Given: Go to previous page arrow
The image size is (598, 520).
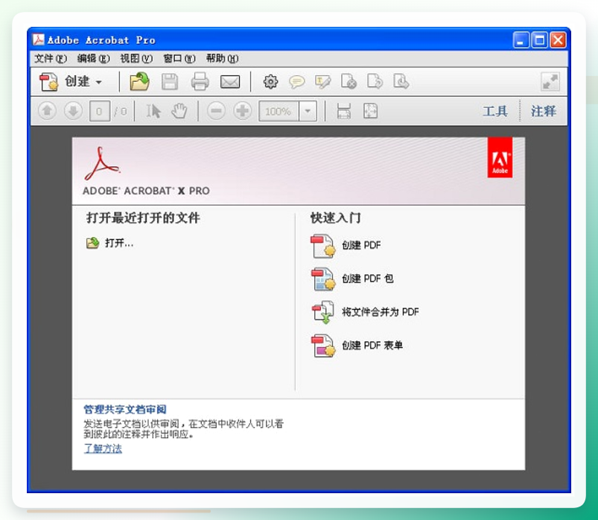Looking at the screenshot, I should tap(48, 111).
